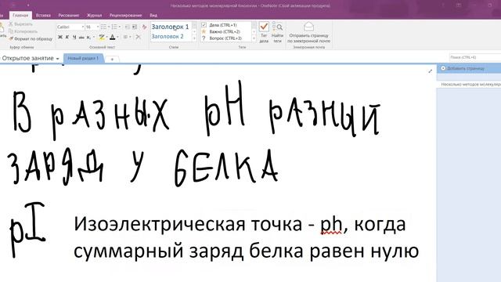Apply font color with A button
Image resolution: width=501 pixels, height=282 pixels.
pyautogui.click(x=112, y=37)
